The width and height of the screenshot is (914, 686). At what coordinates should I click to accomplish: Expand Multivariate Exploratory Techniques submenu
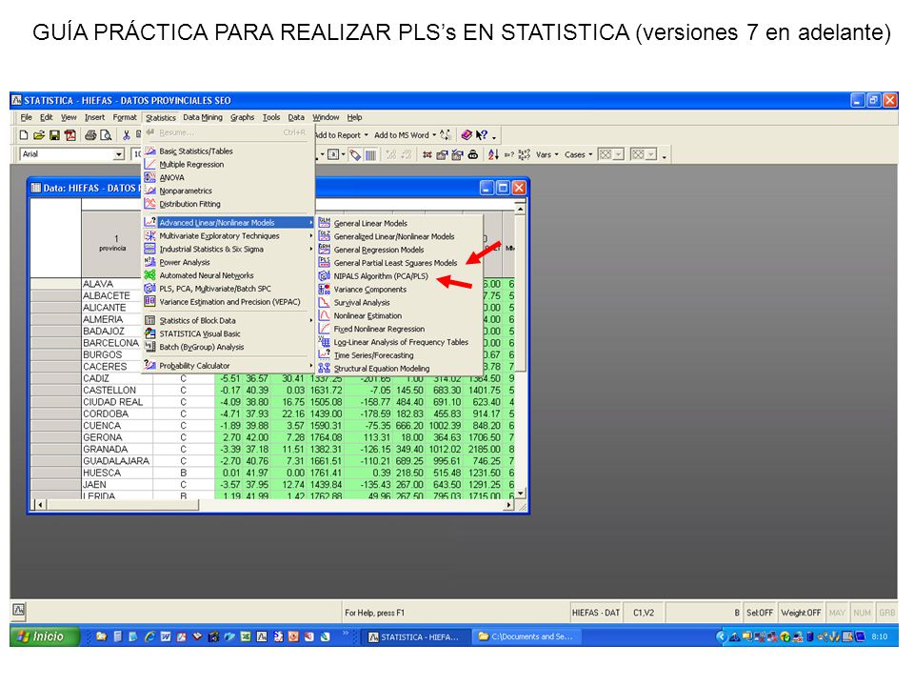[x=228, y=235]
